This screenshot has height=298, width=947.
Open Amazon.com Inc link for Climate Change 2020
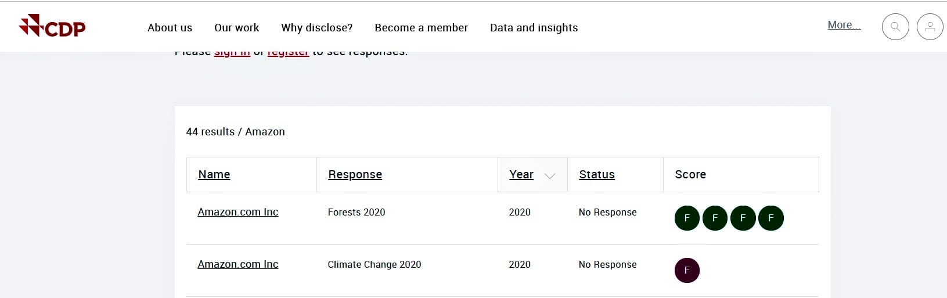(237, 264)
